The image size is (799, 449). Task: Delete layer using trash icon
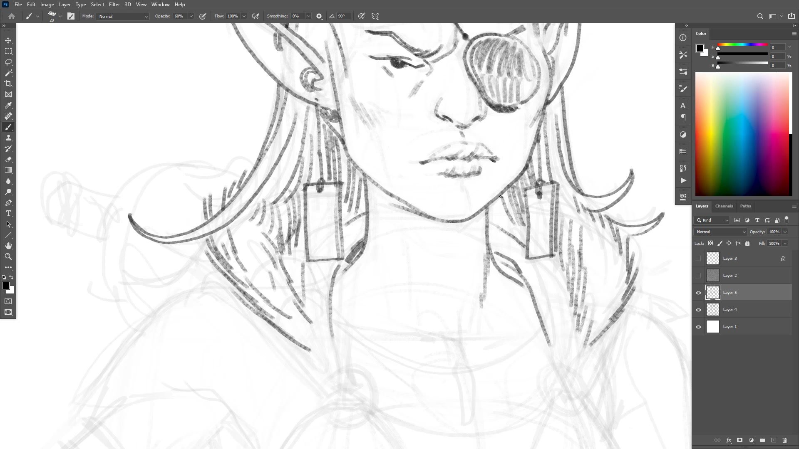[784, 440]
